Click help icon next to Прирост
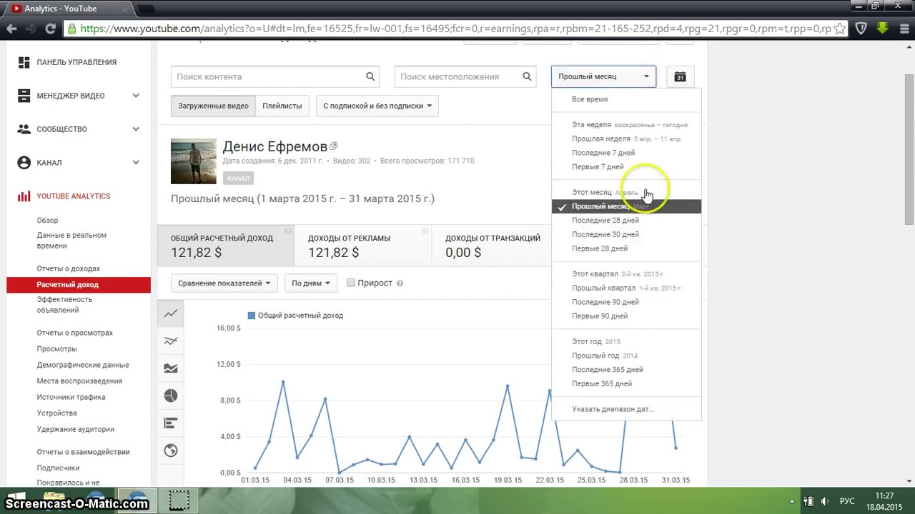Image resolution: width=915 pixels, height=514 pixels. click(x=400, y=283)
